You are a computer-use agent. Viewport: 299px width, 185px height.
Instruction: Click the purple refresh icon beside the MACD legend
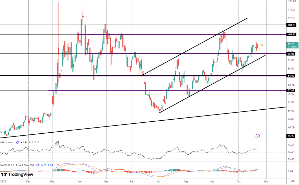click(x=38, y=165)
